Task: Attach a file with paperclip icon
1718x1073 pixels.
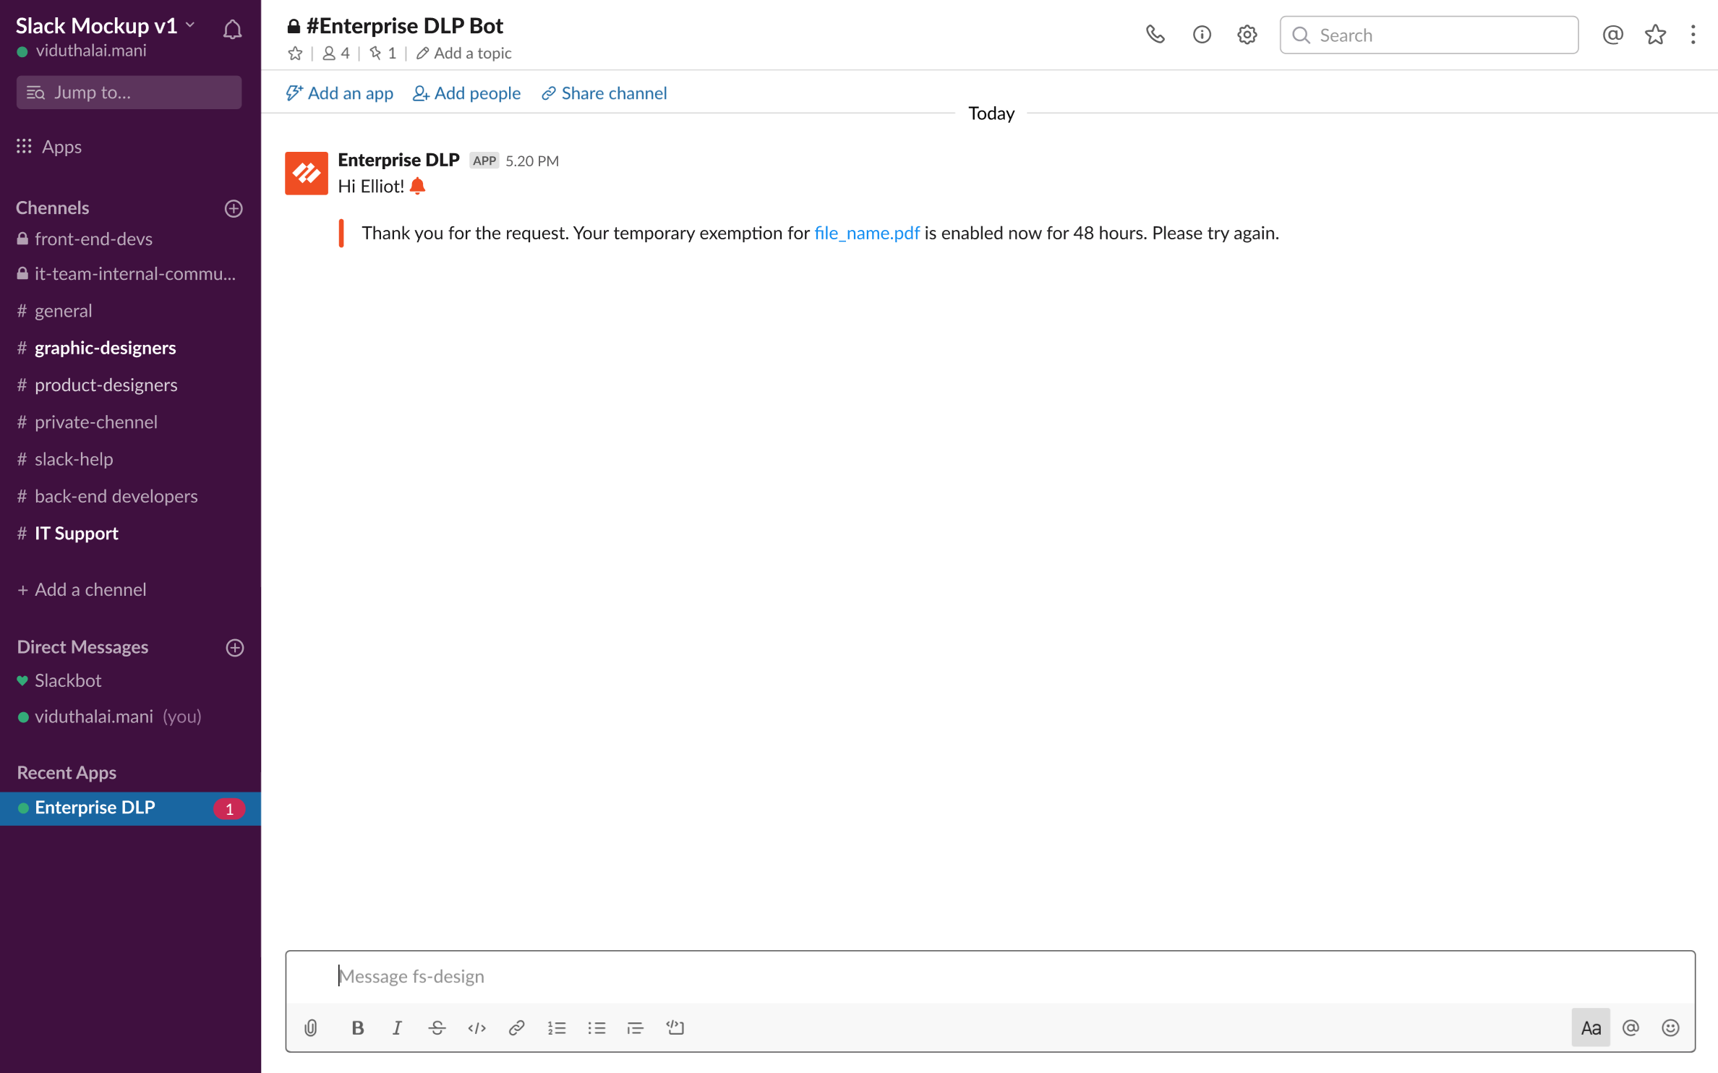Action: click(x=311, y=1027)
